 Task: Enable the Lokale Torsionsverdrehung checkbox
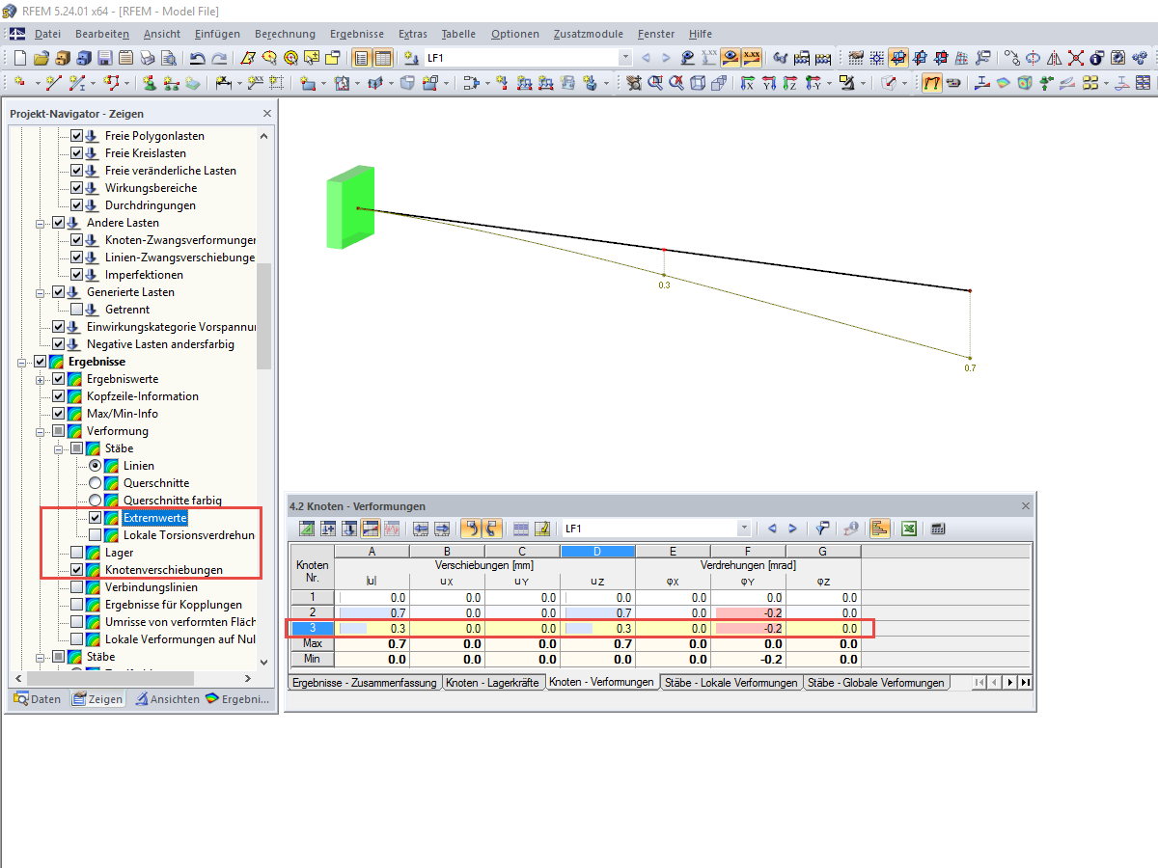(x=96, y=535)
